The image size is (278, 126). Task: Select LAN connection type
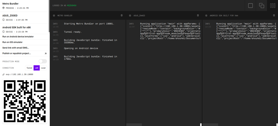(37, 68)
